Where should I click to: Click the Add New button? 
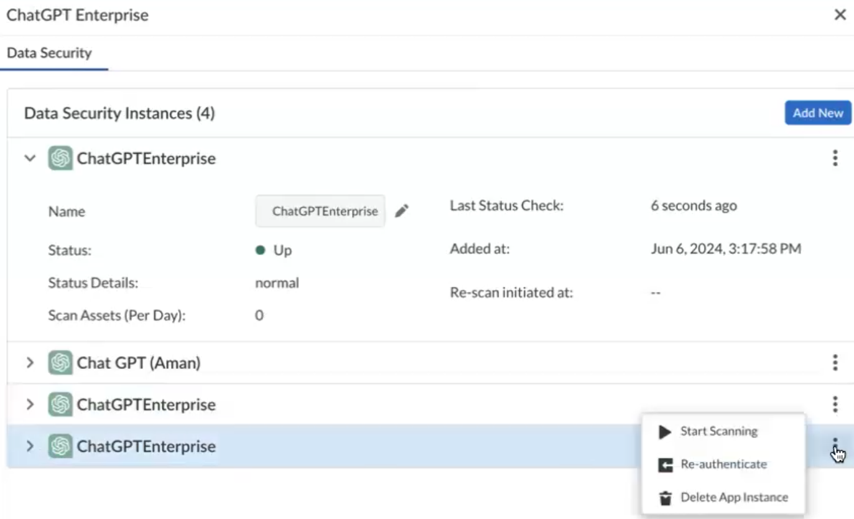(817, 113)
